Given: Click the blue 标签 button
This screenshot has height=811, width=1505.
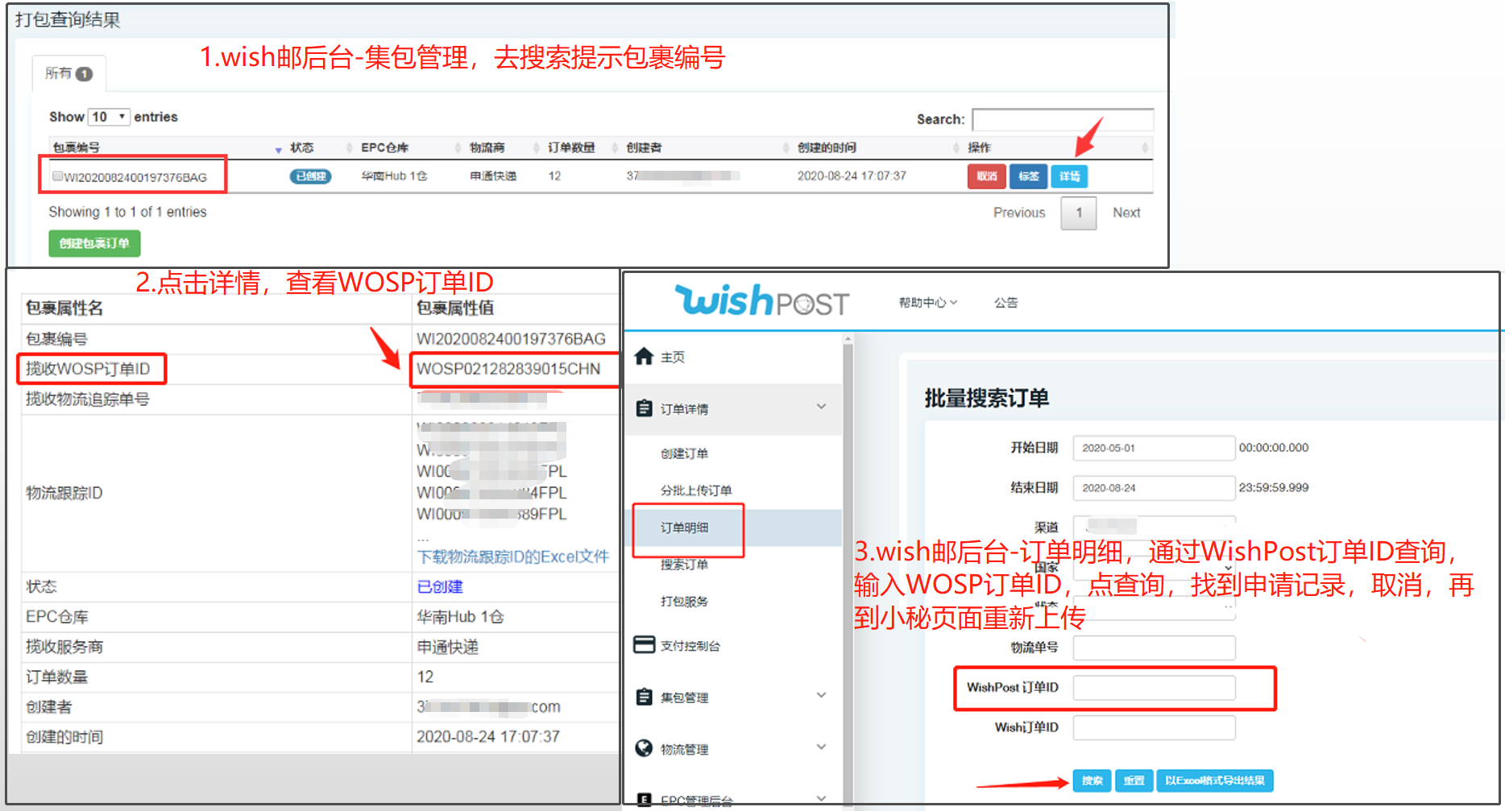Looking at the screenshot, I should (x=1028, y=176).
